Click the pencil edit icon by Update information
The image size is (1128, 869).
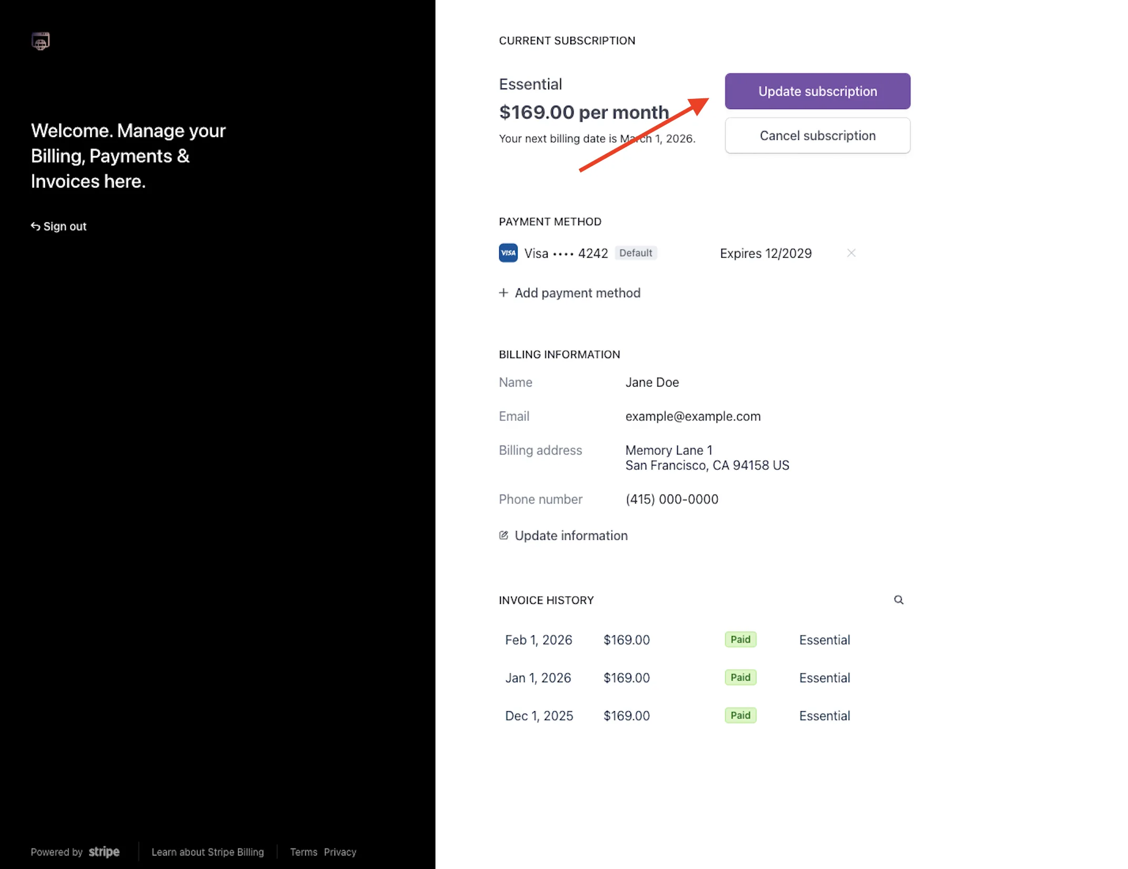click(x=503, y=535)
